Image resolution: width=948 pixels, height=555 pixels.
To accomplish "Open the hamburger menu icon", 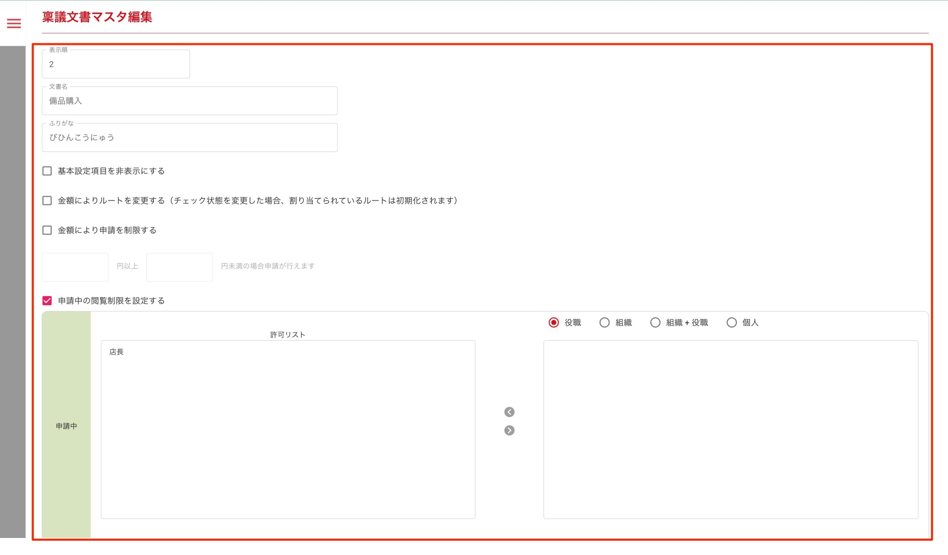I will [x=14, y=24].
